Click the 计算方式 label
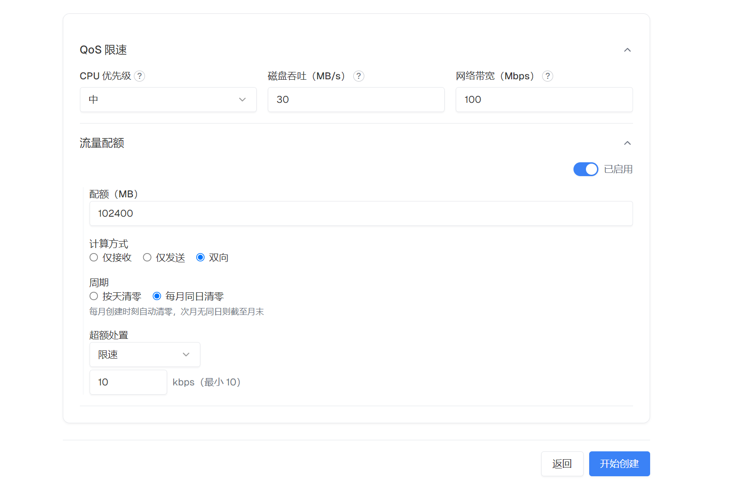This screenshot has height=491, width=730. click(109, 243)
